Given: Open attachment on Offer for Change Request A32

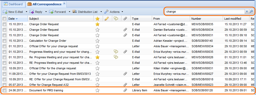Looking at the screenshot, I should (x=125, y=85).
